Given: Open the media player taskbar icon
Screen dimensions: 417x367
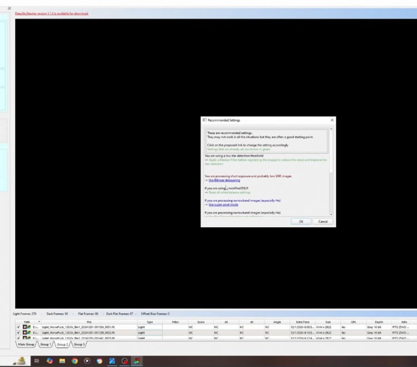Looking at the screenshot, I should [x=87, y=360].
